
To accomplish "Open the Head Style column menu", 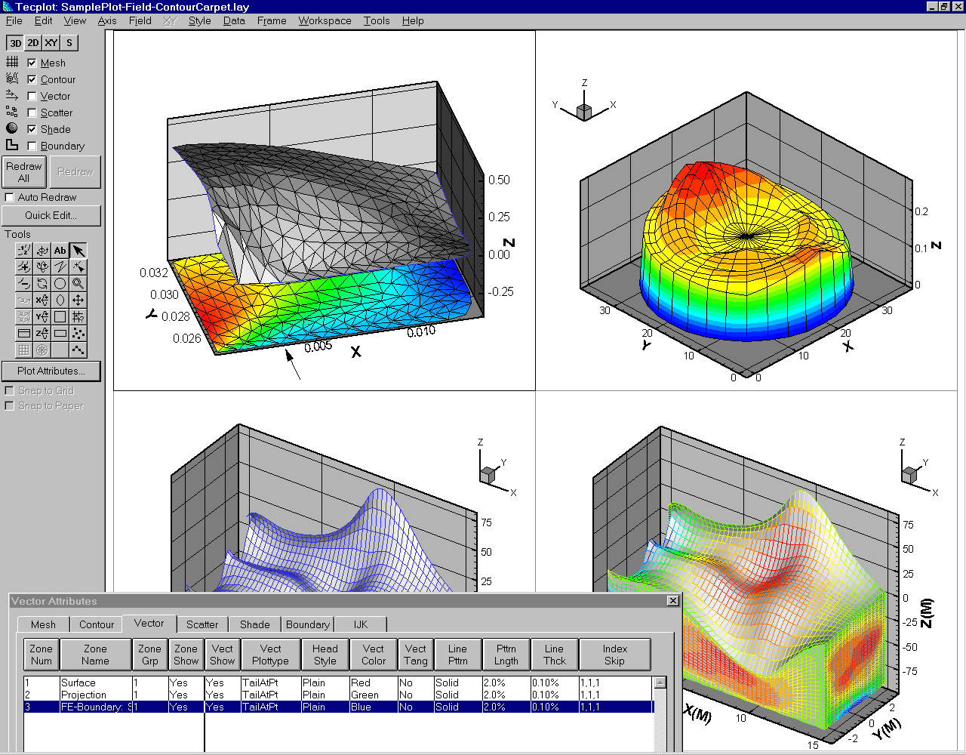I will (325, 655).
